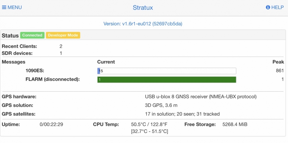Open the hamburger MENU icon

click(x=4, y=7)
